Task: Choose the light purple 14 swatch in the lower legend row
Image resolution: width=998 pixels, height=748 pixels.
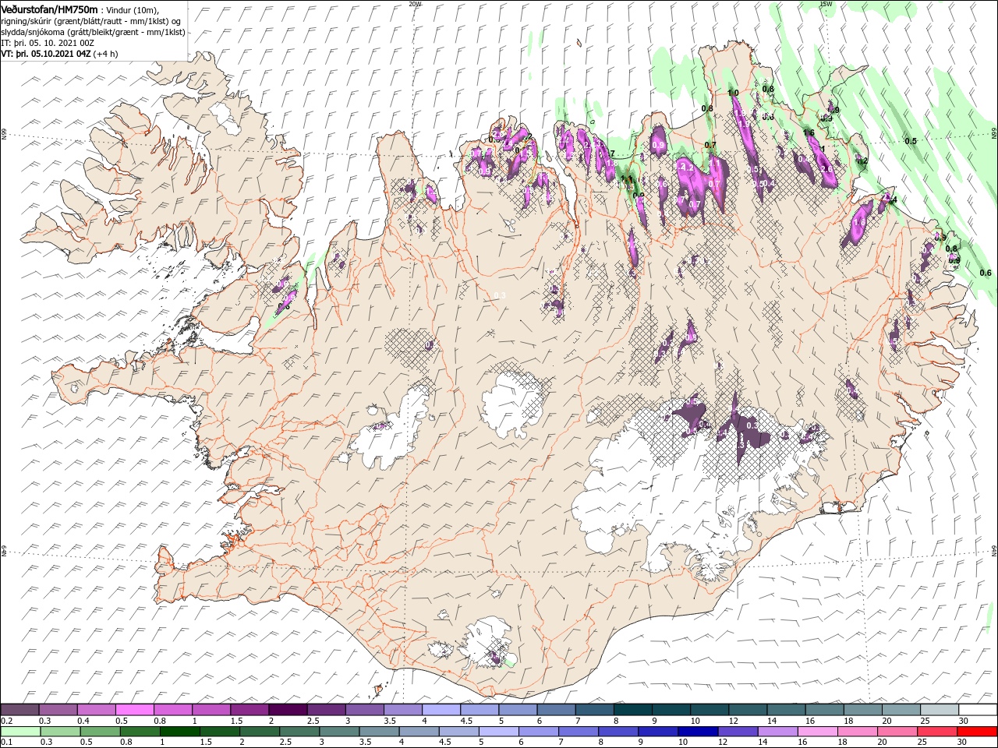Action: [777, 732]
